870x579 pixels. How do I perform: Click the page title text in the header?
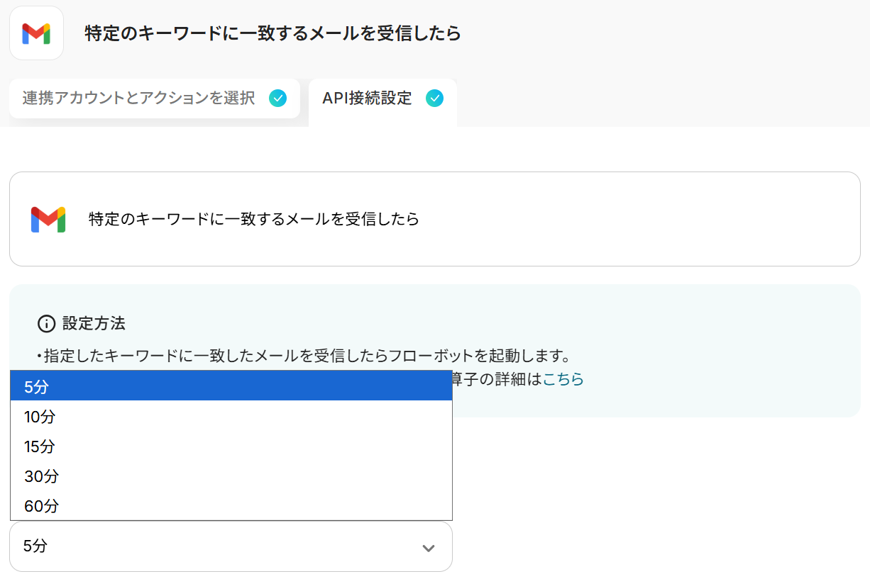click(272, 33)
